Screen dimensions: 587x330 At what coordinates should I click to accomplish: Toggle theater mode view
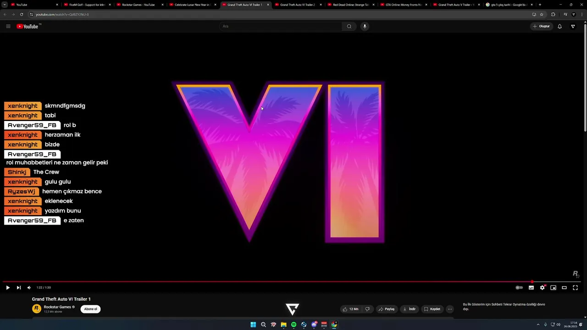(564, 287)
